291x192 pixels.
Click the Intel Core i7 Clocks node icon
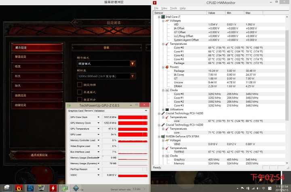[167, 90]
